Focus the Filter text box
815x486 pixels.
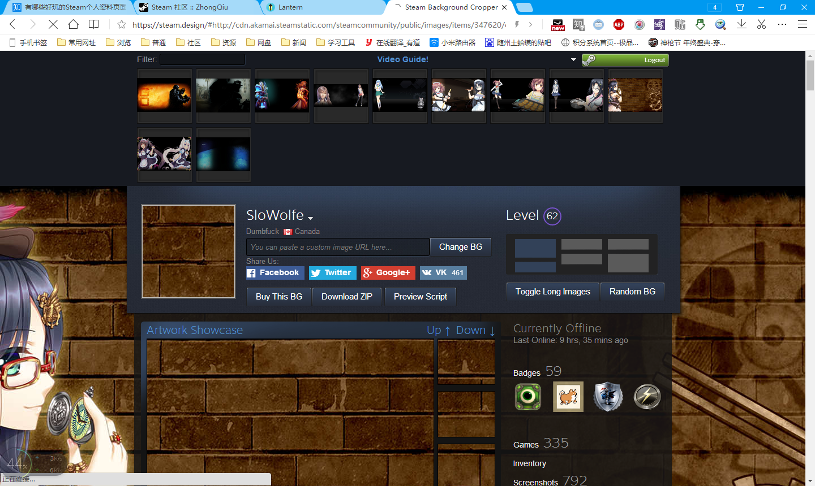pos(202,59)
